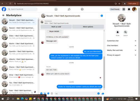Viewport: 140px width, 101px height.
Task: Open Buyer details button
Action: 54,31
